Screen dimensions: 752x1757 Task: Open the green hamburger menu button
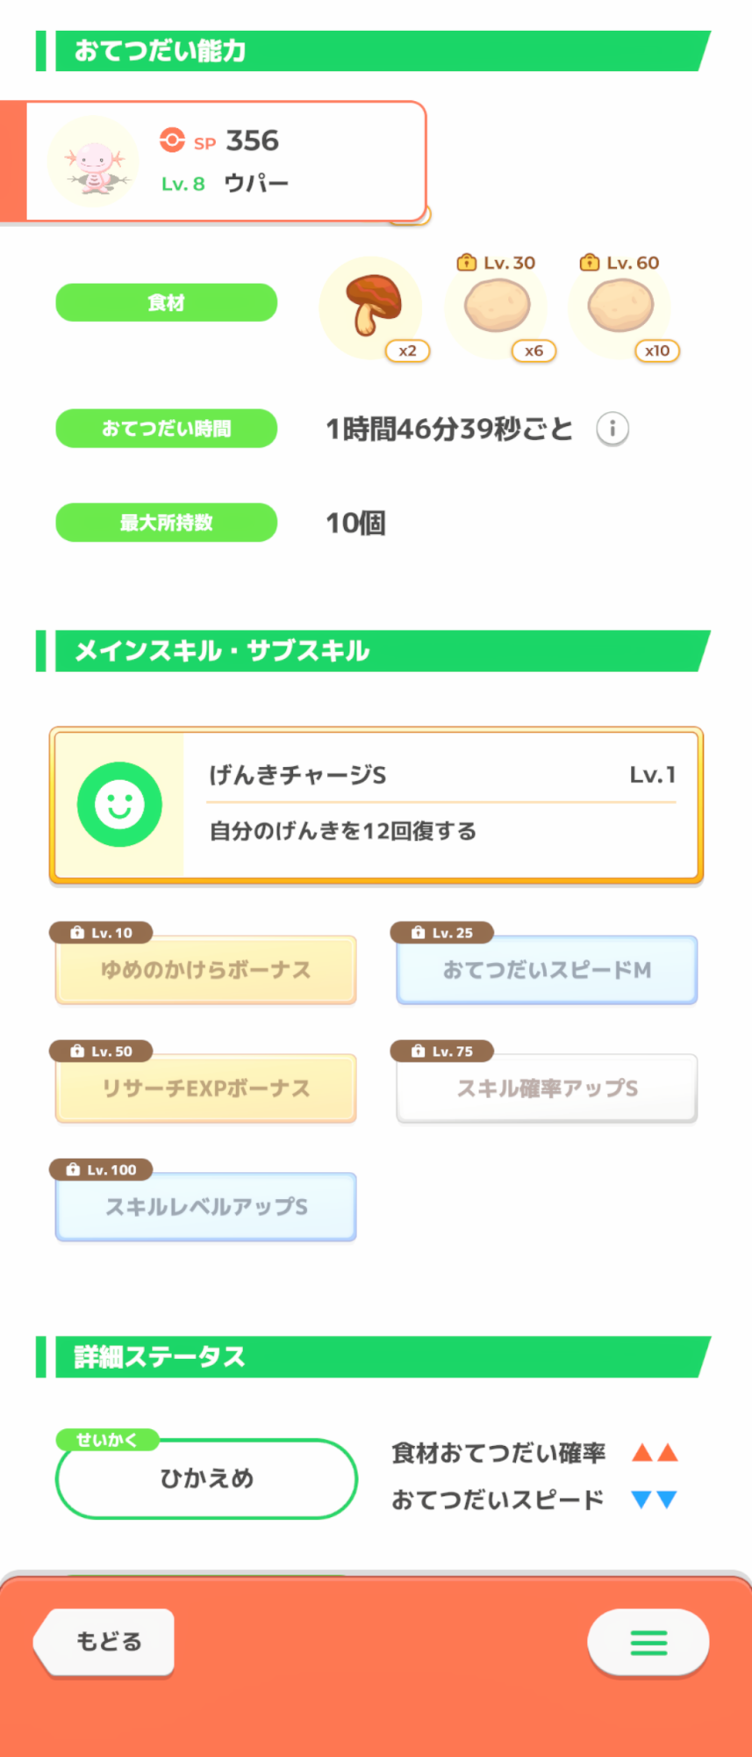pos(648,1642)
